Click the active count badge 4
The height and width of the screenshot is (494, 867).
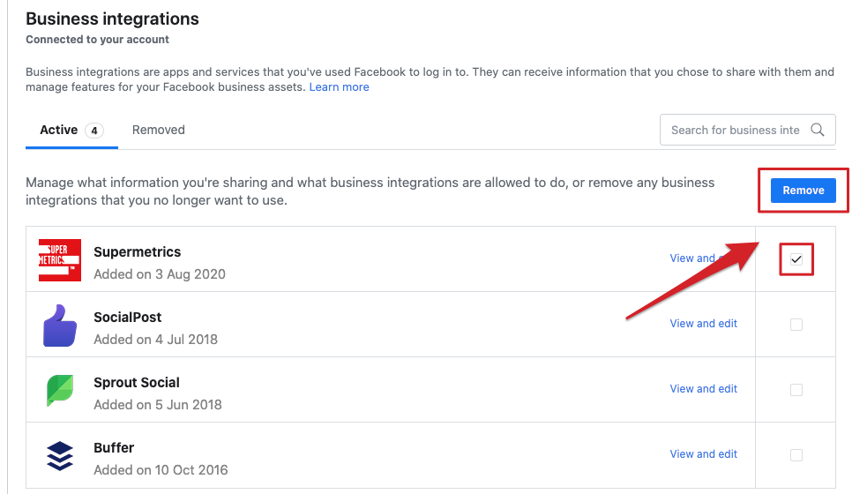pos(94,131)
